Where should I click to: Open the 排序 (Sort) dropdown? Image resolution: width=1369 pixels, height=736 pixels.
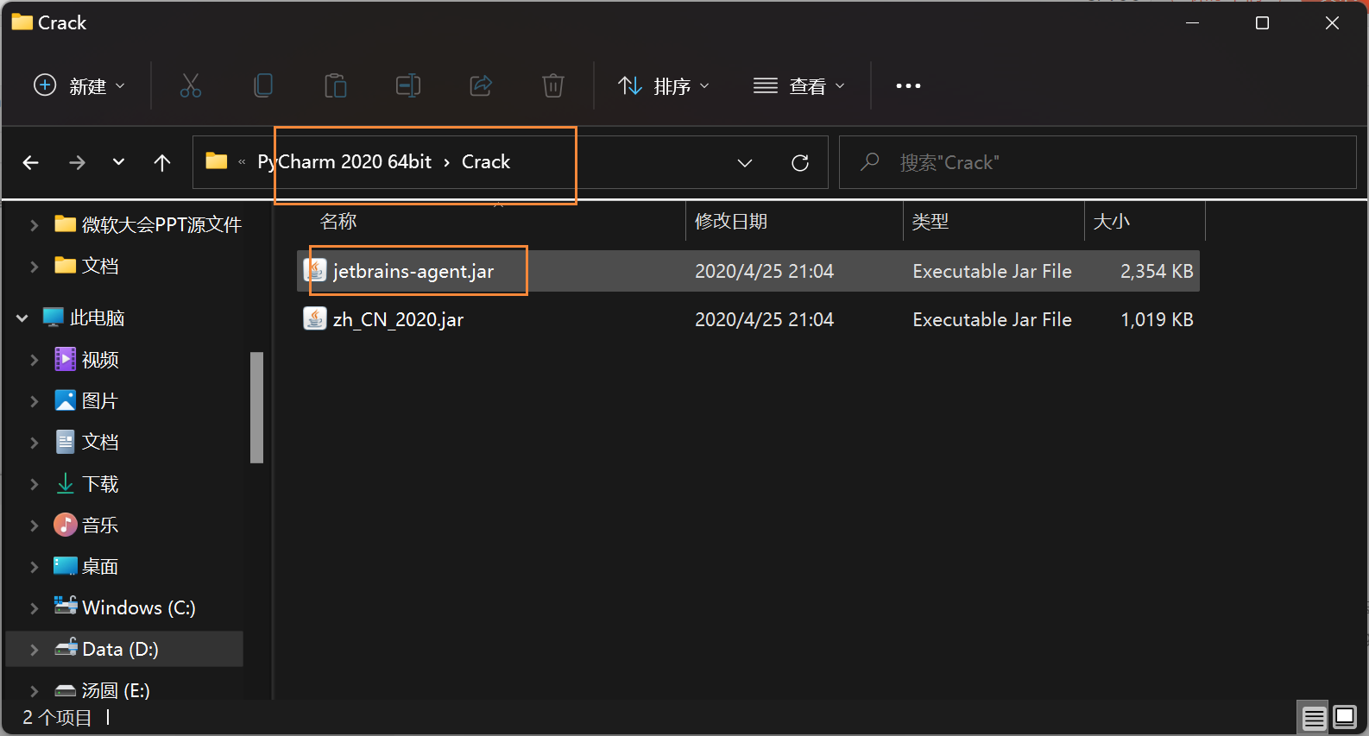point(663,85)
